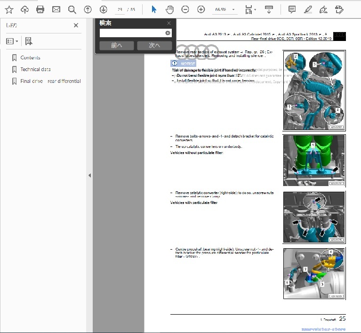Zoom out with minus circle
This screenshot has height=333, width=361.
(x=185, y=10)
